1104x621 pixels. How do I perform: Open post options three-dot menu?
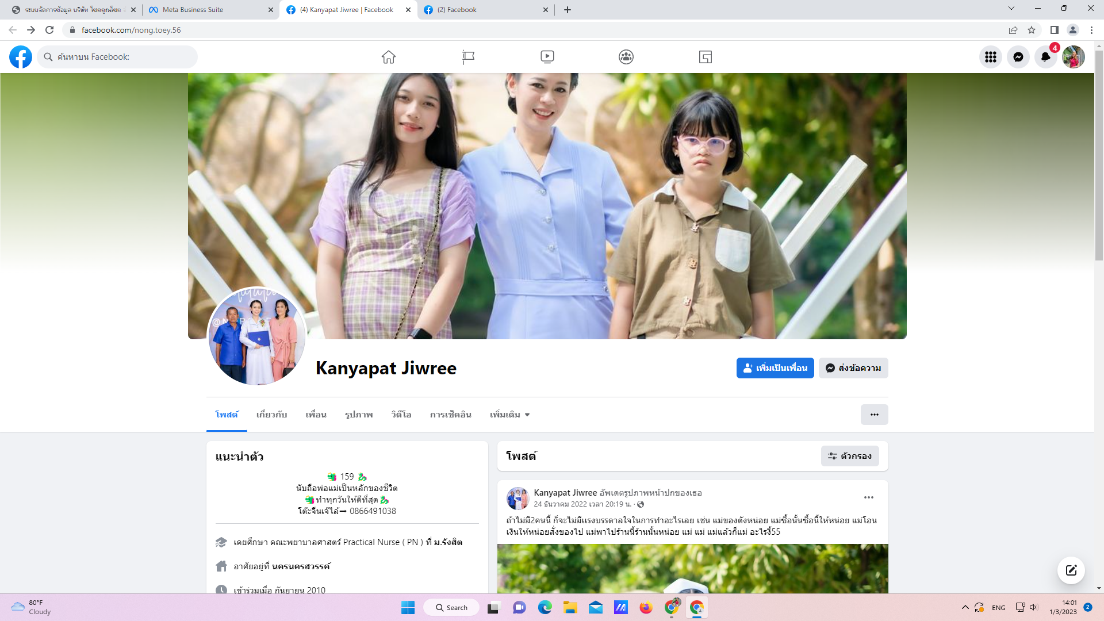click(x=868, y=497)
